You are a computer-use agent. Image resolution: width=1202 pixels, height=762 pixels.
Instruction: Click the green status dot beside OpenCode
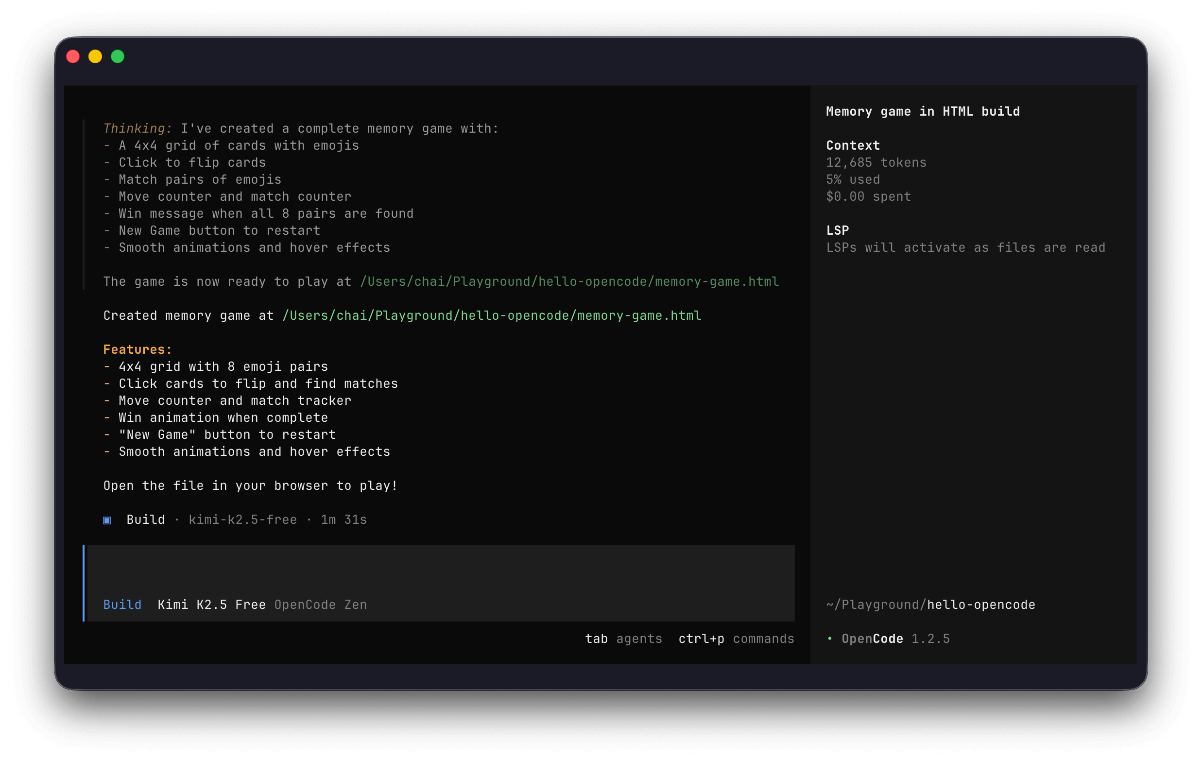coord(830,639)
